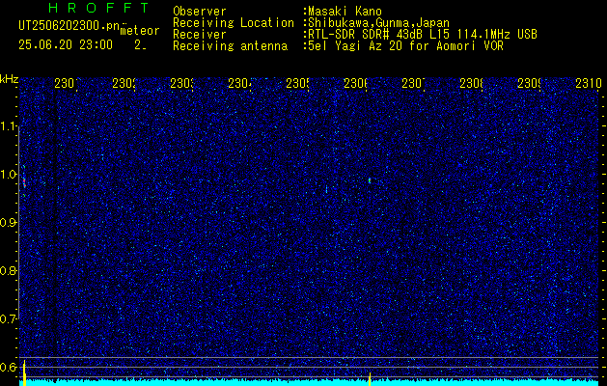Click the 2303 time marker

click(x=182, y=83)
